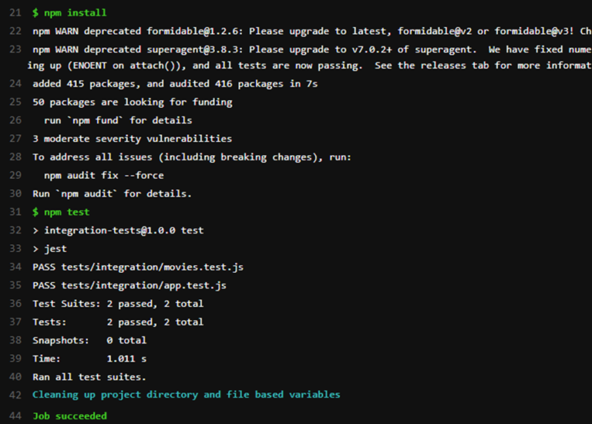Click the superagent deprecation warning line
The width and height of the screenshot is (592, 424).
pyautogui.click(x=308, y=50)
